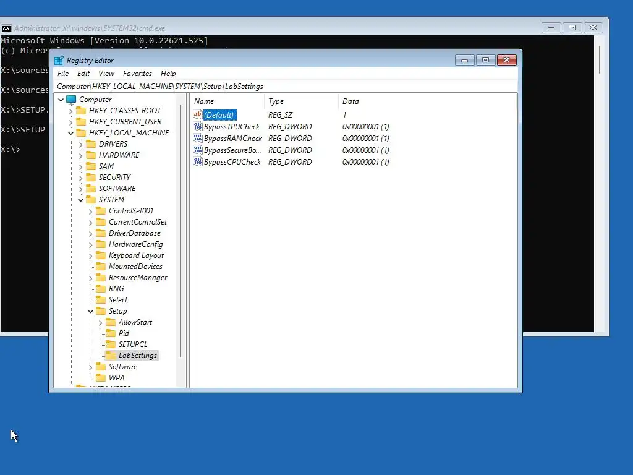Open the Edit menu
This screenshot has height=475, width=633.
point(83,74)
